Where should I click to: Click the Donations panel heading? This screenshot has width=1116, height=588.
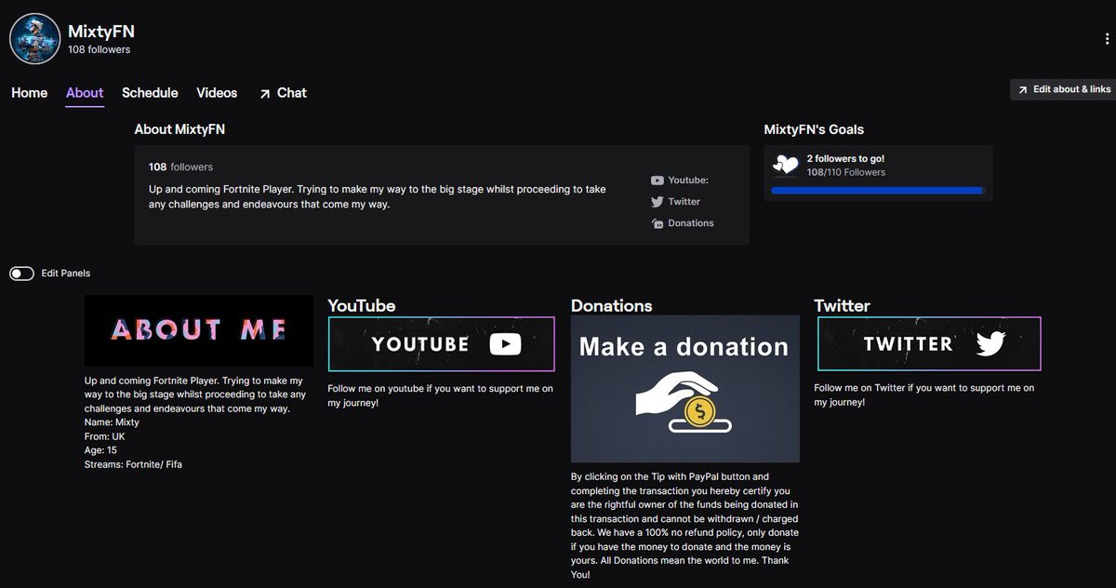[x=612, y=305]
